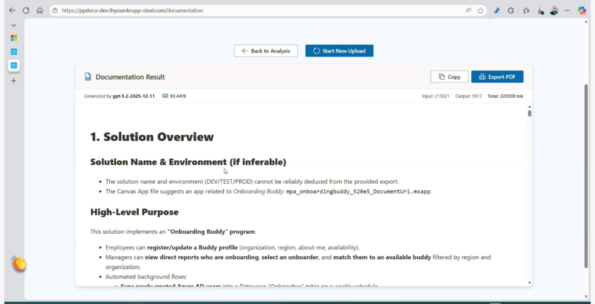Viewport: 595px width, 304px height.
Task: Export documentation as PDF
Action: click(497, 77)
